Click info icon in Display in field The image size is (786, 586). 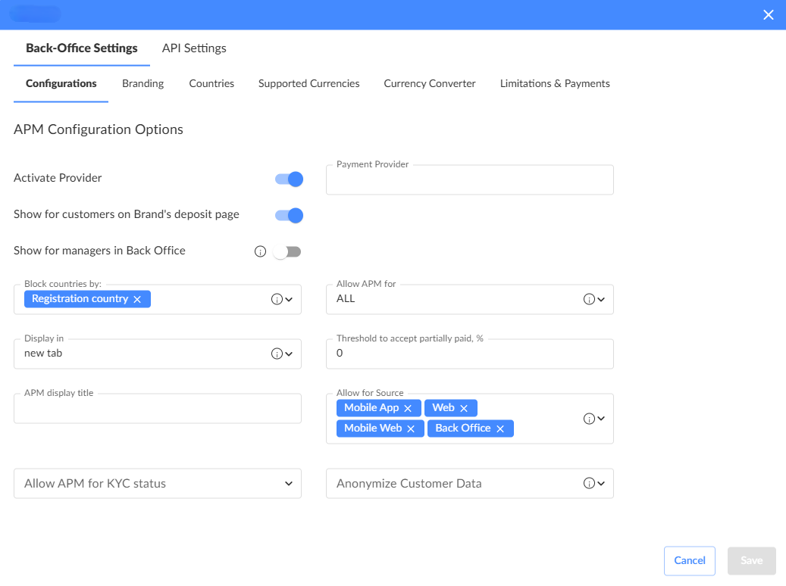pos(277,354)
